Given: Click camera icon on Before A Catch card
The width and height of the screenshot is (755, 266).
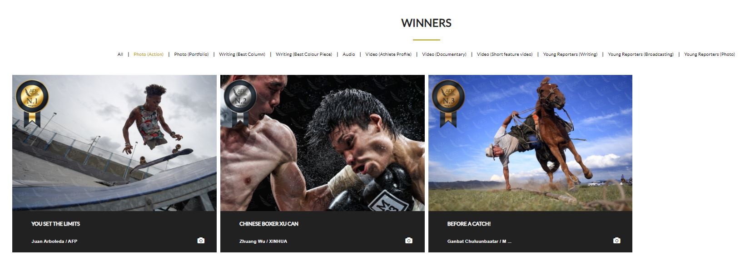Looking at the screenshot, I should tap(617, 241).
